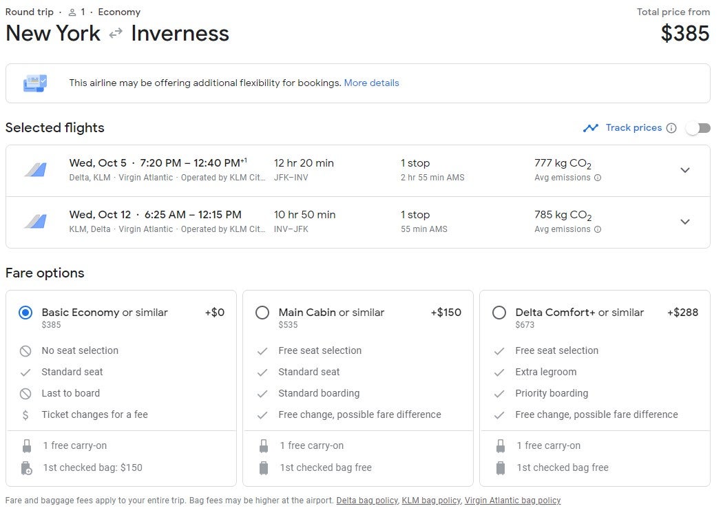Image resolution: width=723 pixels, height=515 pixels.
Task: Expand the Wed, Oct 12 flight details
Action: (685, 222)
